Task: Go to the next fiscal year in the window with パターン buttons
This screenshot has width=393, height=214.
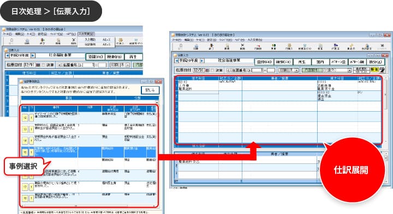Action: pos(202,61)
